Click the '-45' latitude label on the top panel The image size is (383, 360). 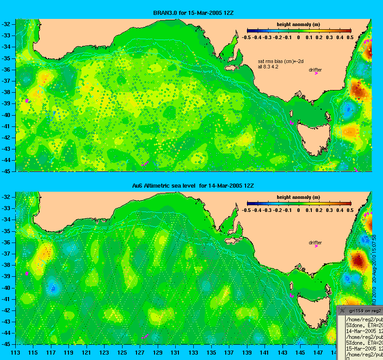click(5, 171)
